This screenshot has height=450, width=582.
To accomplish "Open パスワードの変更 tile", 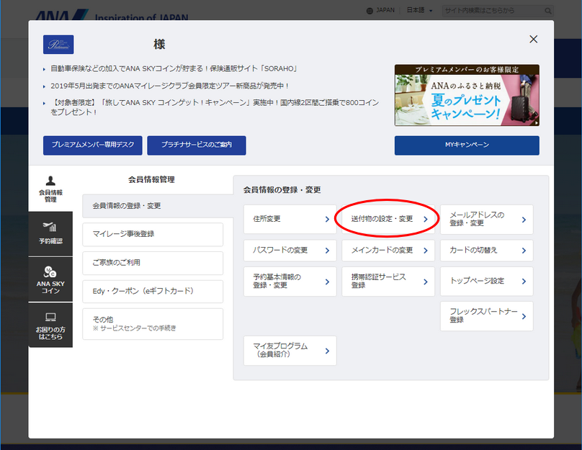I will point(290,251).
